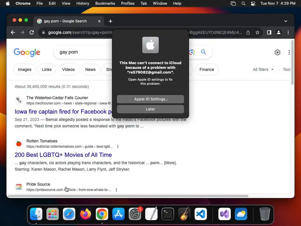Viewport: 301px width, 226px height.
Task: Open Spotlight search in menu bar
Action: point(243,3)
